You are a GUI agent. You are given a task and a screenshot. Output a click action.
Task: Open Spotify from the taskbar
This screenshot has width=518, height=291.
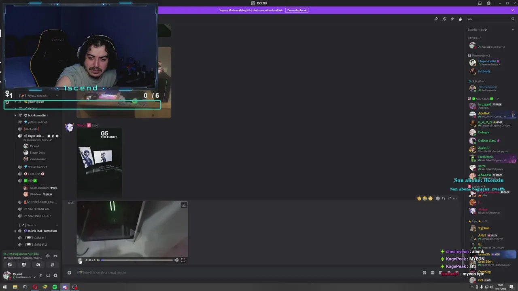[x=55, y=287]
